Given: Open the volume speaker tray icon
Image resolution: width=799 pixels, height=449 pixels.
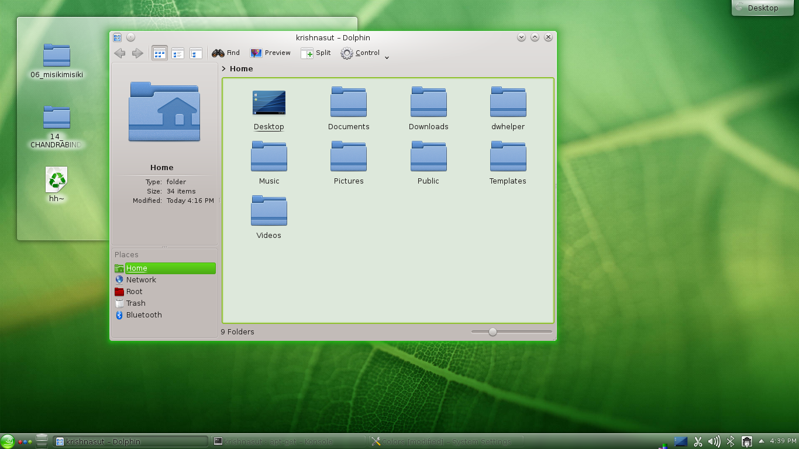Looking at the screenshot, I should 714,442.
